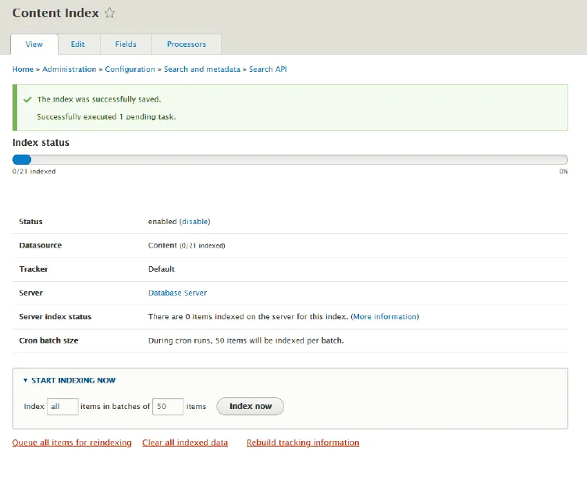Click the Datasource row label

click(41, 246)
